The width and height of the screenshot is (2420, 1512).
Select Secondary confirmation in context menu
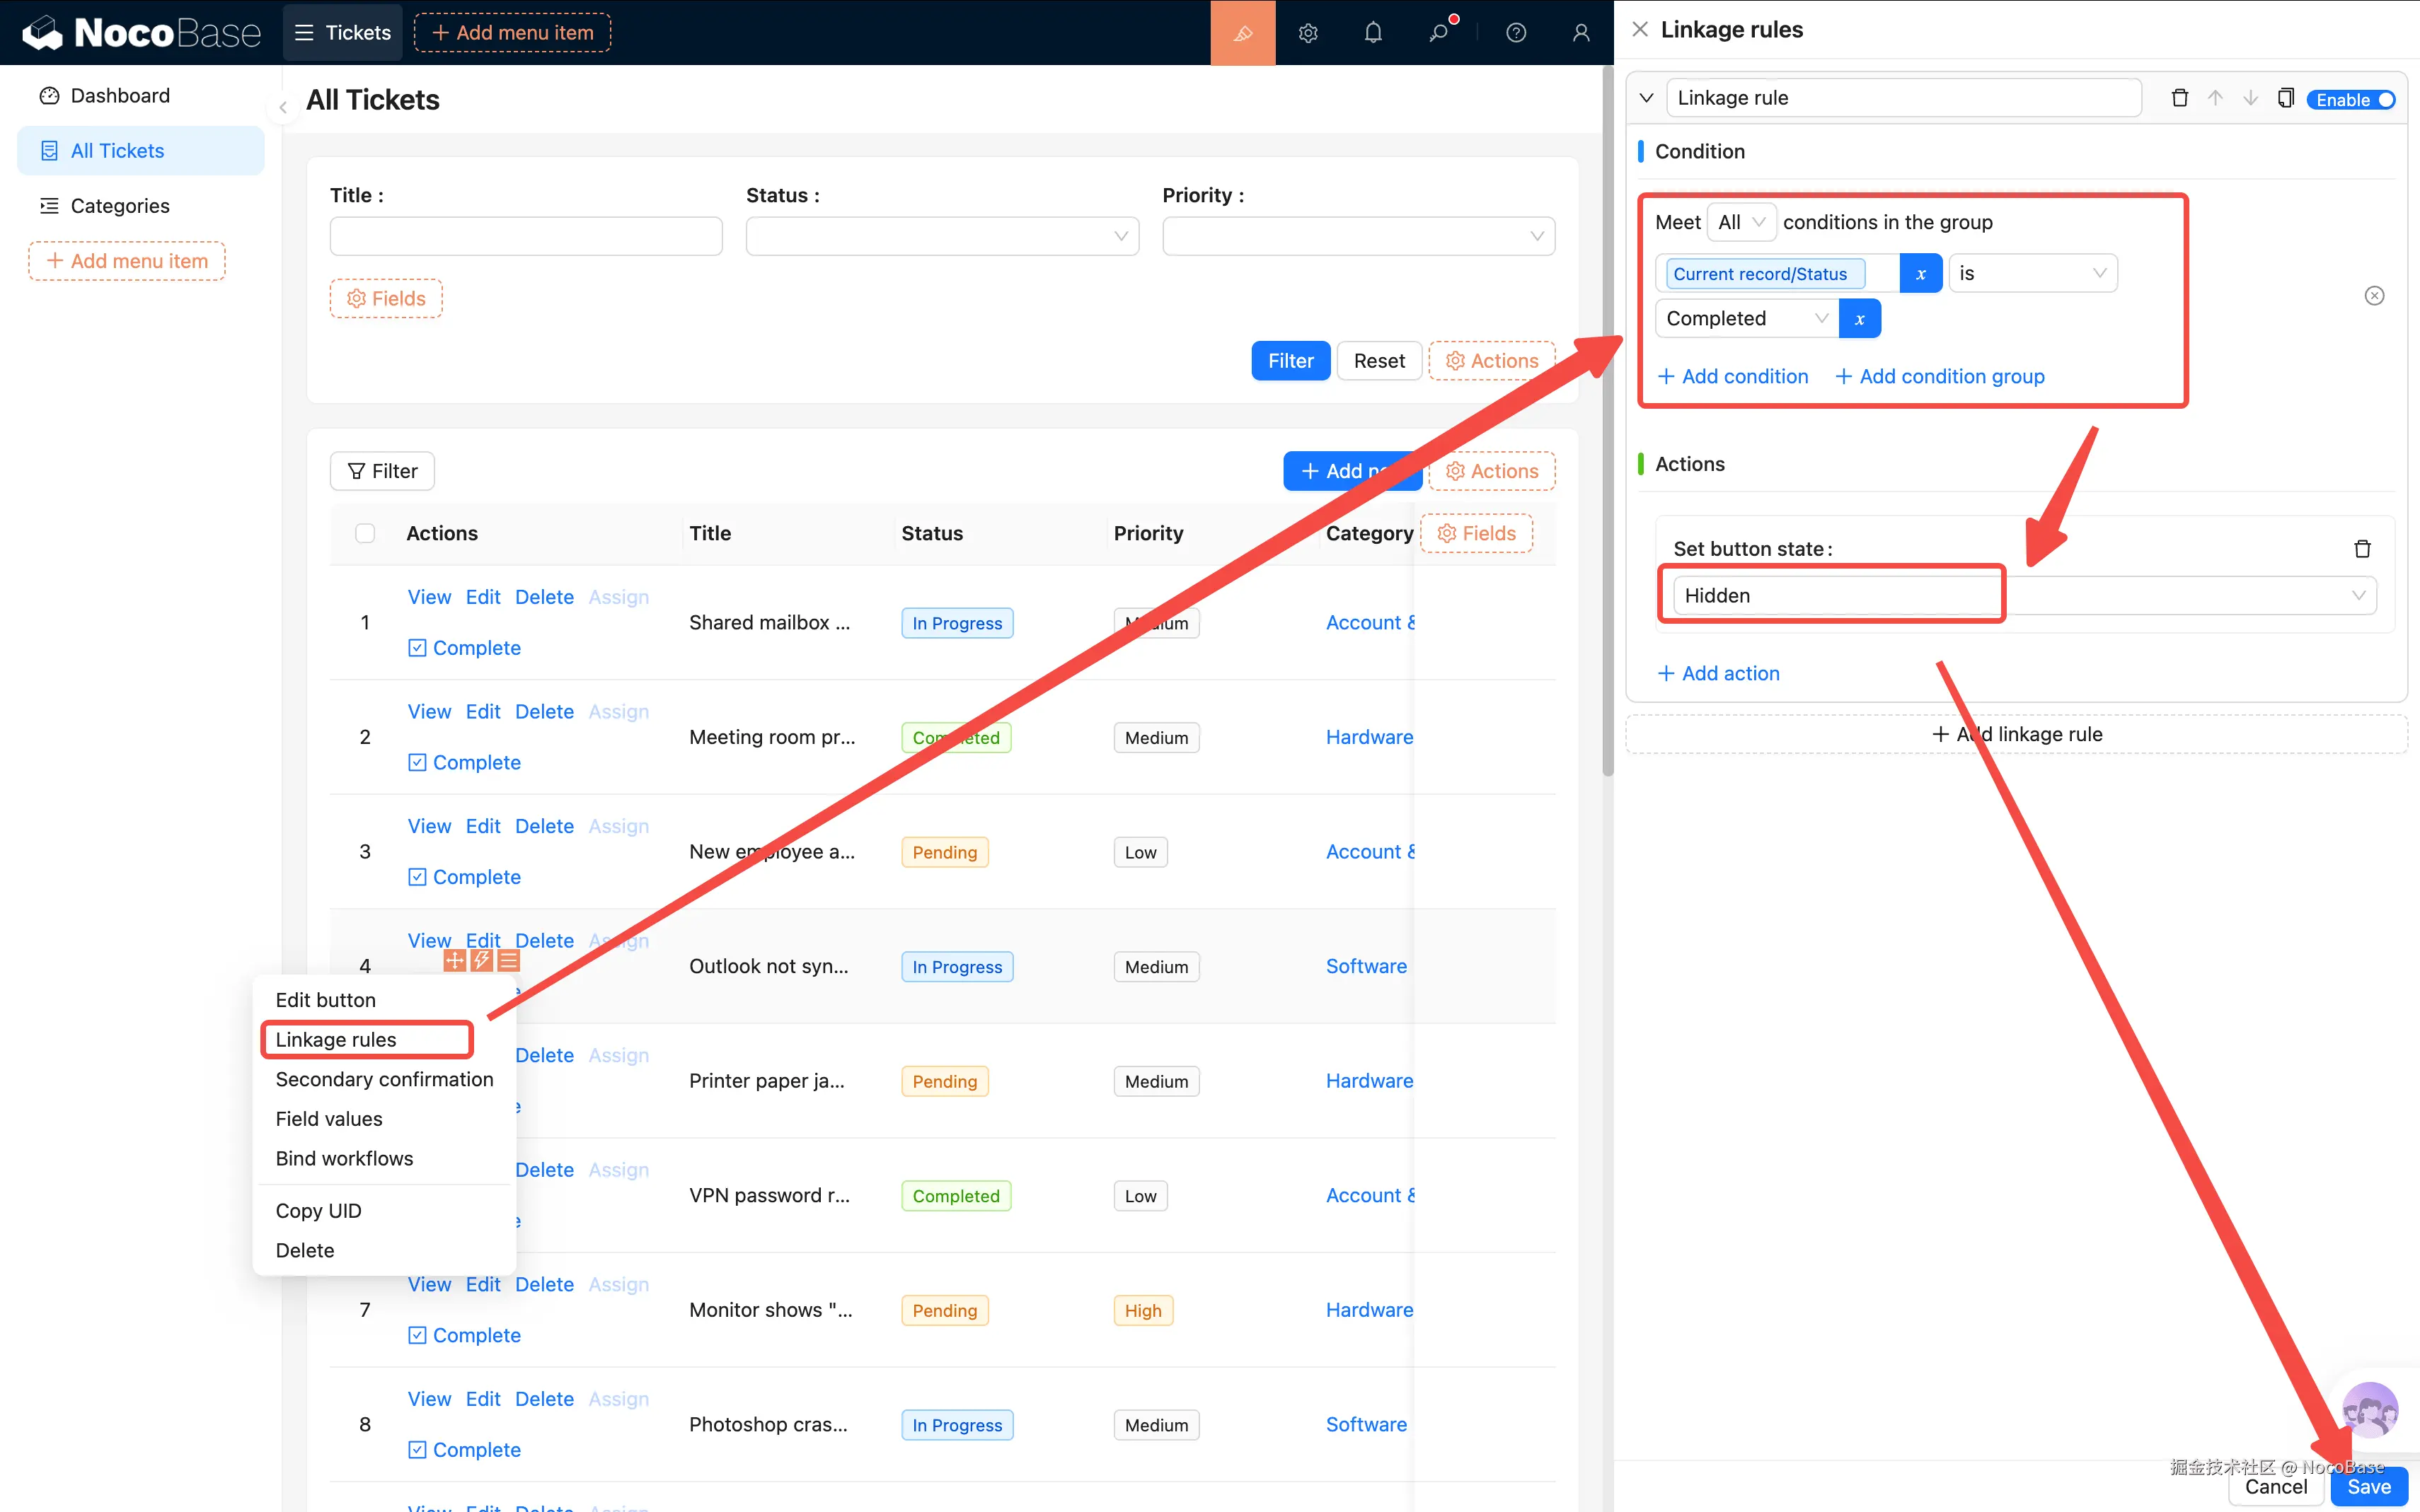point(384,1079)
